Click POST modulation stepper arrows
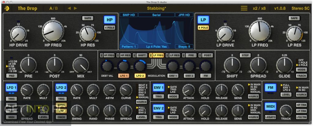The image size is (313, 126). tap(200, 55)
